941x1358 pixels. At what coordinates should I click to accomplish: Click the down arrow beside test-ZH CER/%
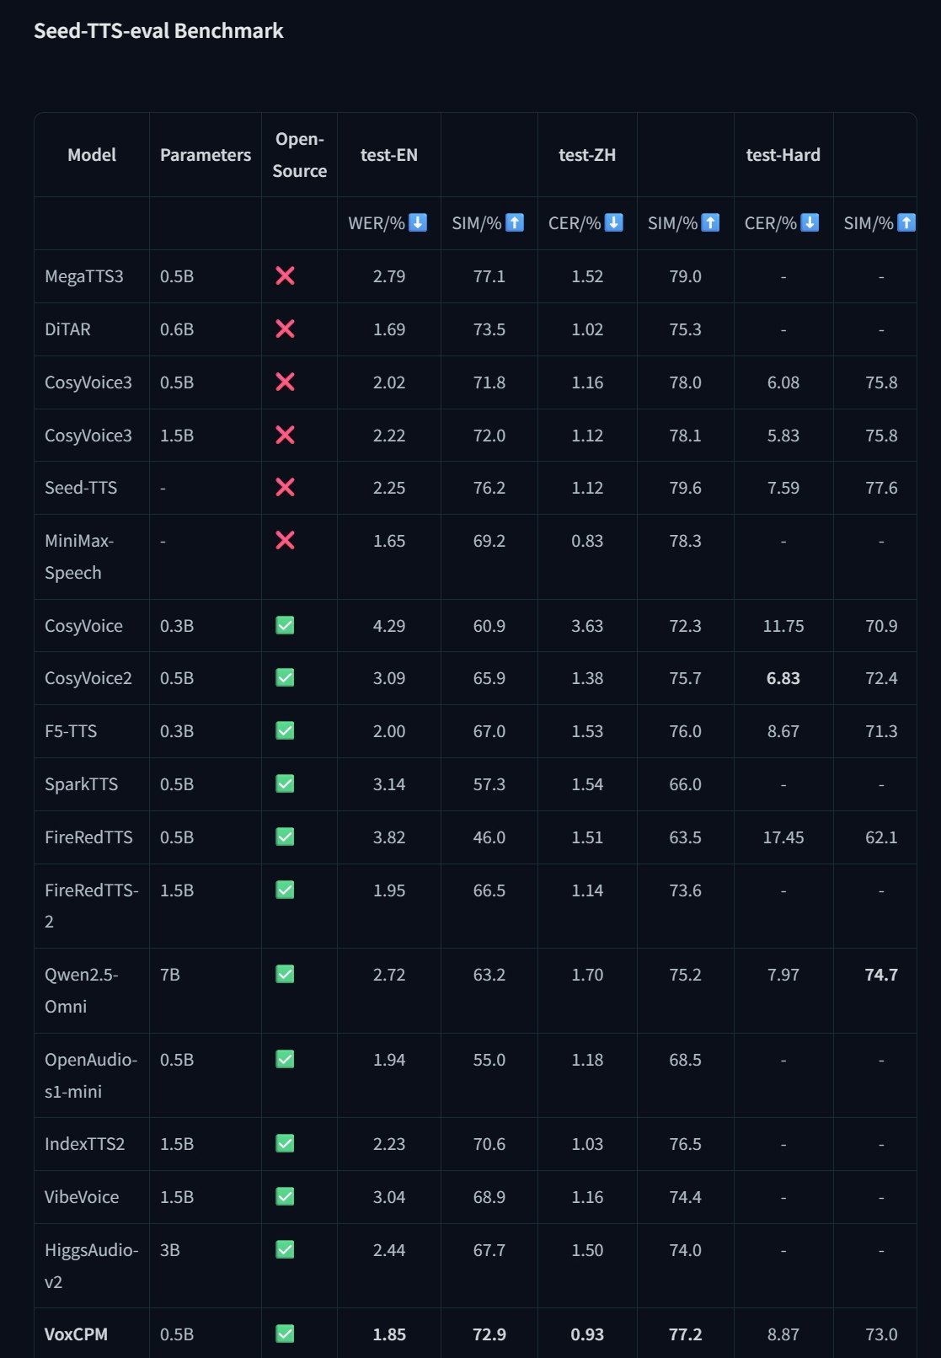(x=614, y=222)
